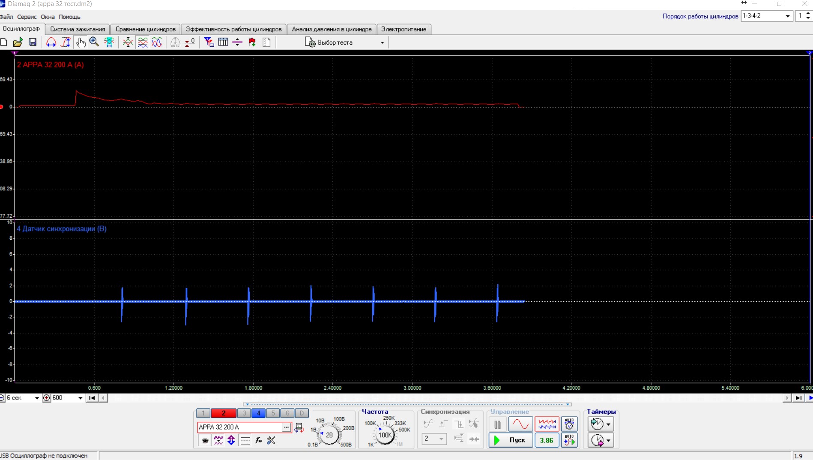
Task: Open the Окна menu
Action: (x=48, y=17)
